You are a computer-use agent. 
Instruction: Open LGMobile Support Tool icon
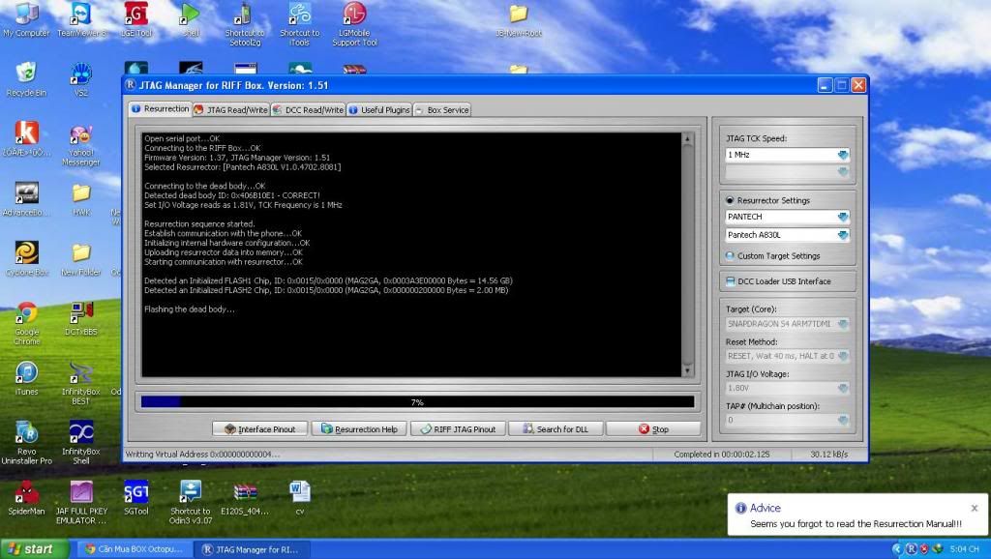354,24
